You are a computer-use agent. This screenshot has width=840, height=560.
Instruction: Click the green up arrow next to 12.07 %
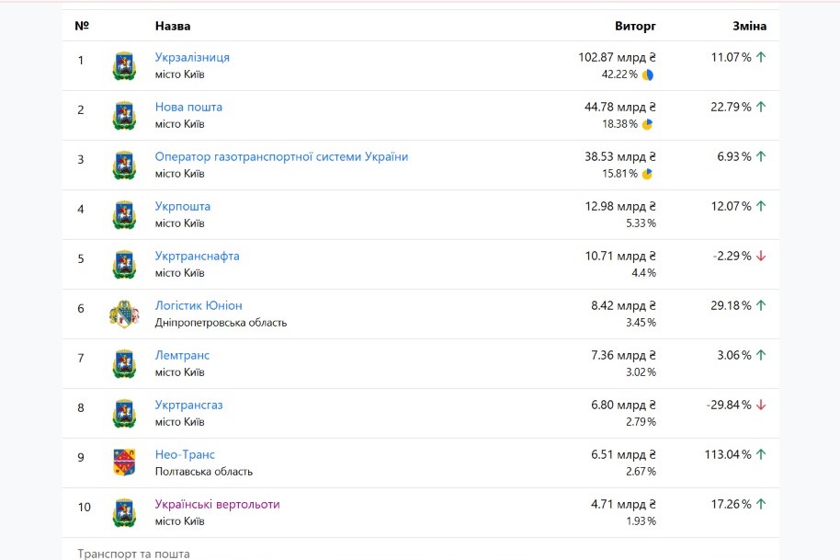pos(761,206)
